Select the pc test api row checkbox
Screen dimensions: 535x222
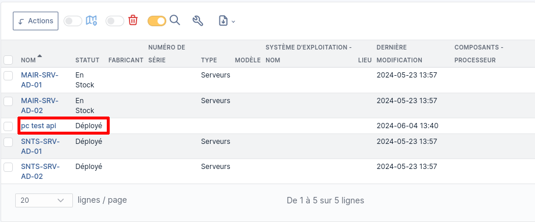8,126
